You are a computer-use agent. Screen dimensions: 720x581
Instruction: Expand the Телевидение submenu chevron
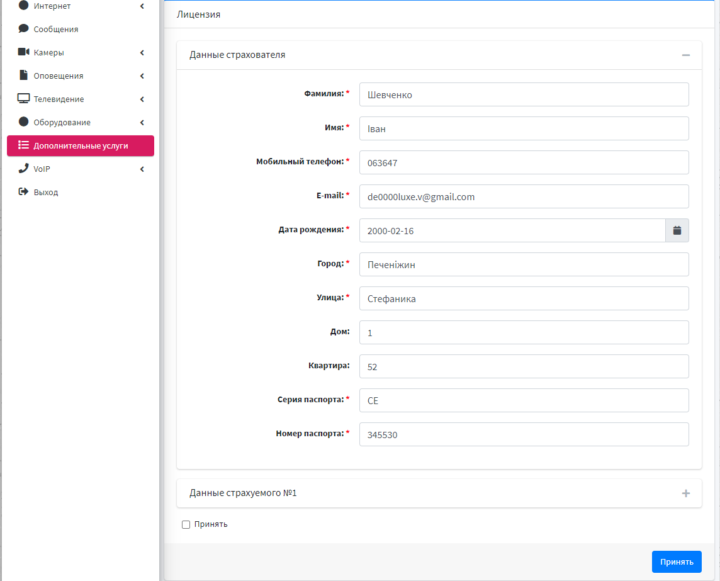[x=142, y=99]
